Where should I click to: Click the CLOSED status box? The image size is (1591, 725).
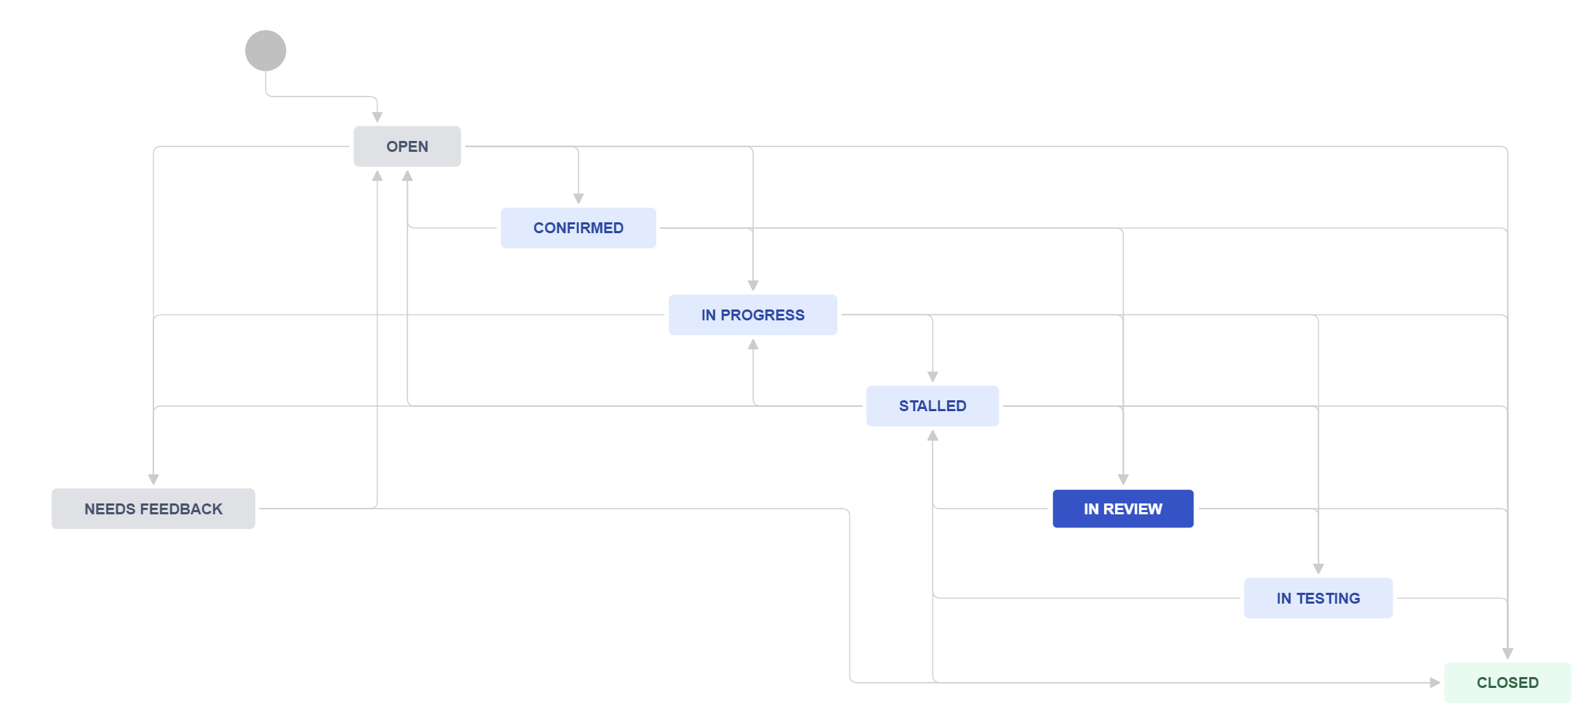(x=1507, y=682)
